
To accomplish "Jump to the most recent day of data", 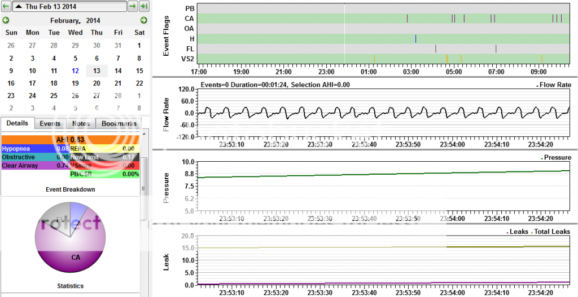I will coord(144,6).
